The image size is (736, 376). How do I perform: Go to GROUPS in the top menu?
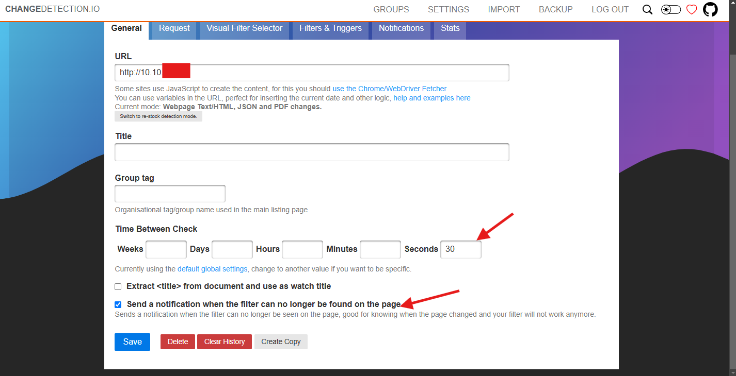pos(391,9)
